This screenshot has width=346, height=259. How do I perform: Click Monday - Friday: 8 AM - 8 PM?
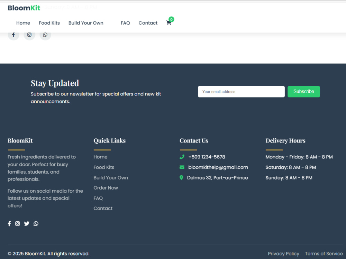299,157
